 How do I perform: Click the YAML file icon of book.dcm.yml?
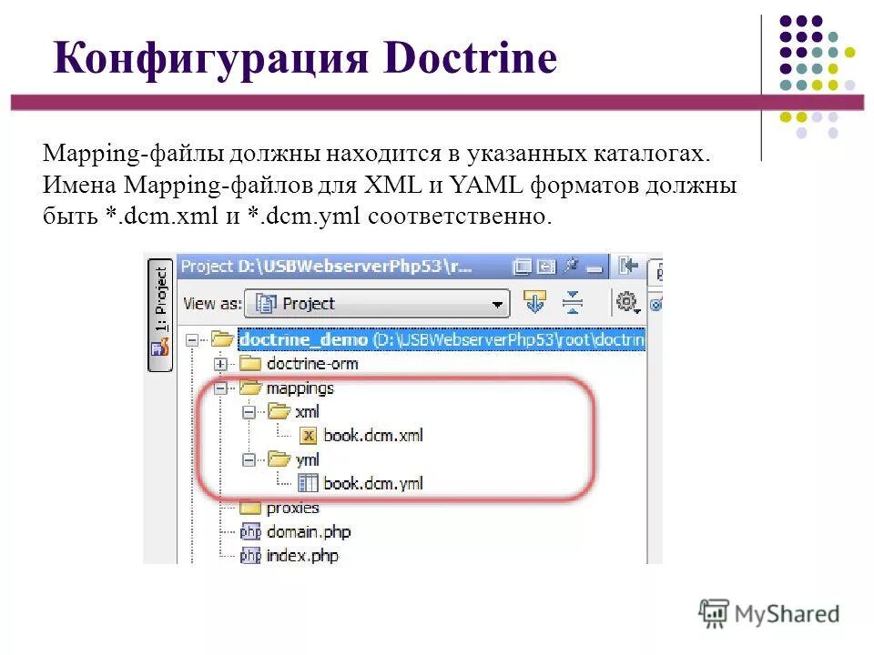click(308, 483)
